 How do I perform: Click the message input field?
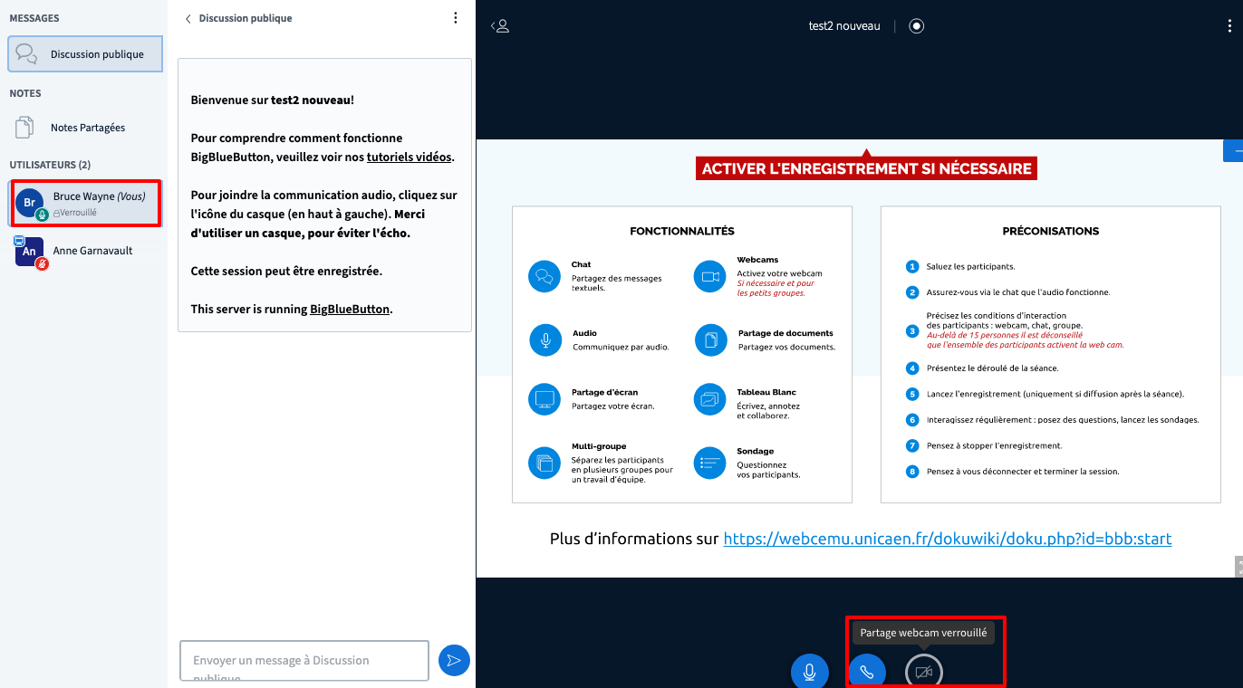(x=304, y=660)
